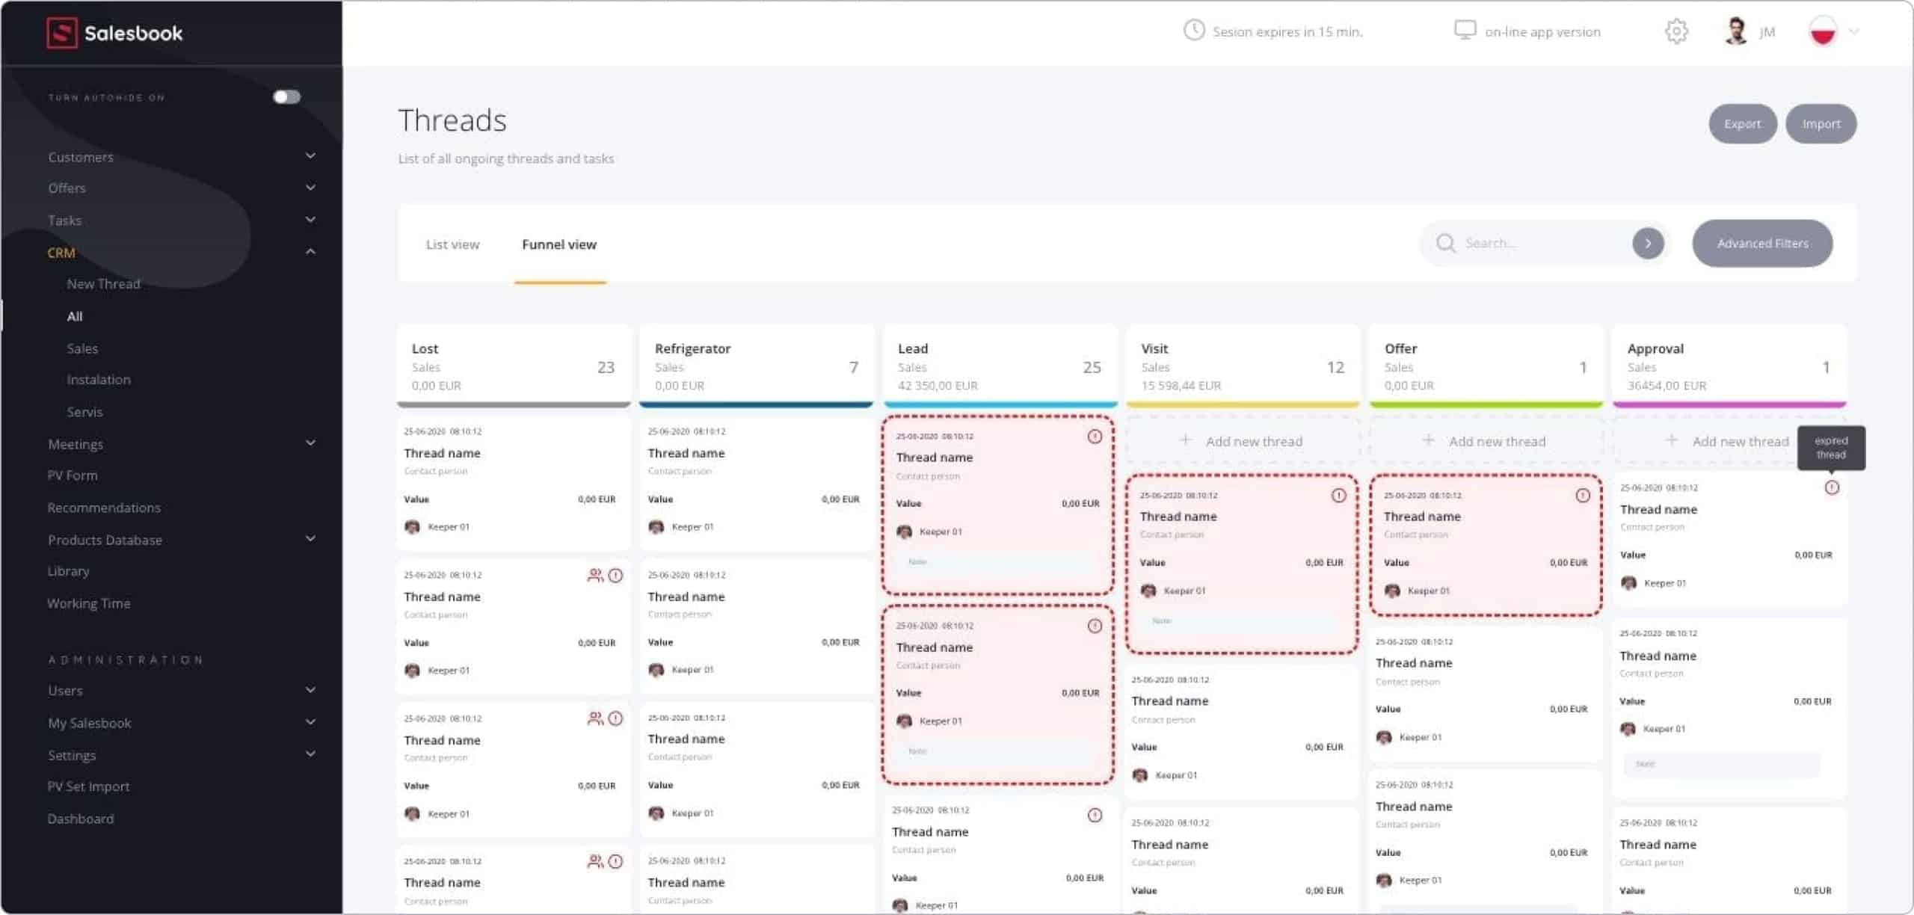Open Sales under CRM
The height and width of the screenshot is (915, 1914).
click(82, 348)
